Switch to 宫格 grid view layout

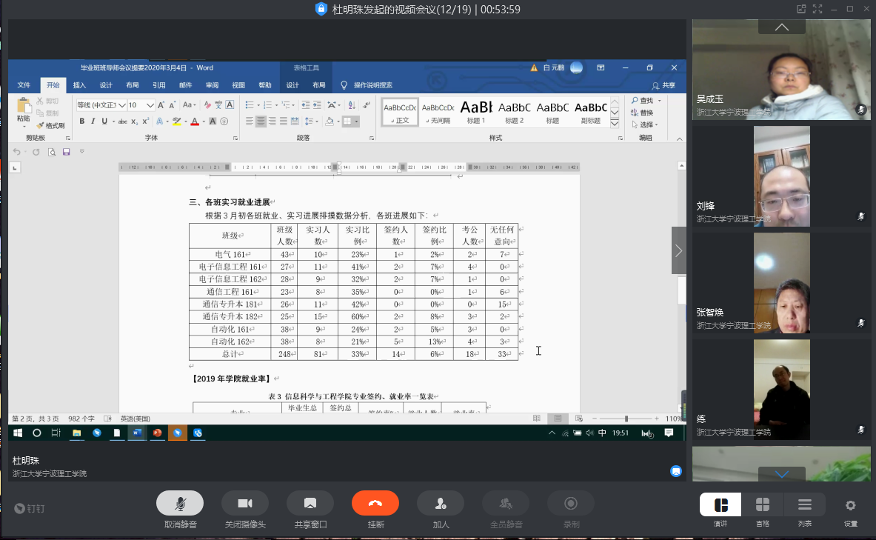[762, 505]
